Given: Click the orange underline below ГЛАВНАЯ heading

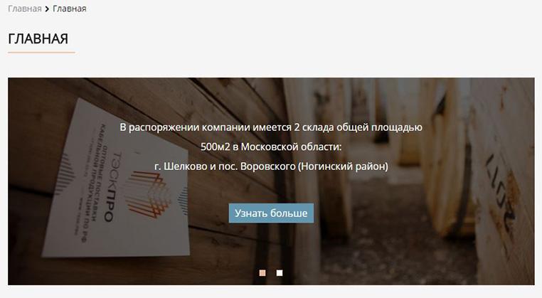Looking at the screenshot, I should [41, 53].
